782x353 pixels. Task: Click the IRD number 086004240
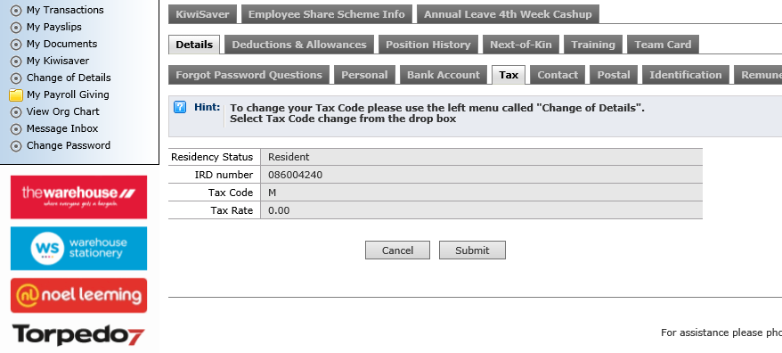295,175
